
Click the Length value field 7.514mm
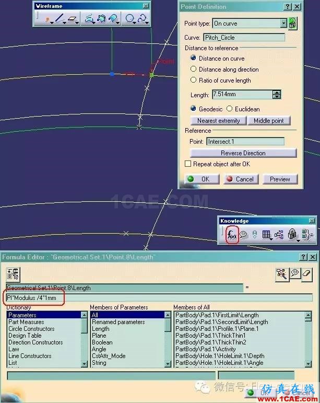coord(242,94)
